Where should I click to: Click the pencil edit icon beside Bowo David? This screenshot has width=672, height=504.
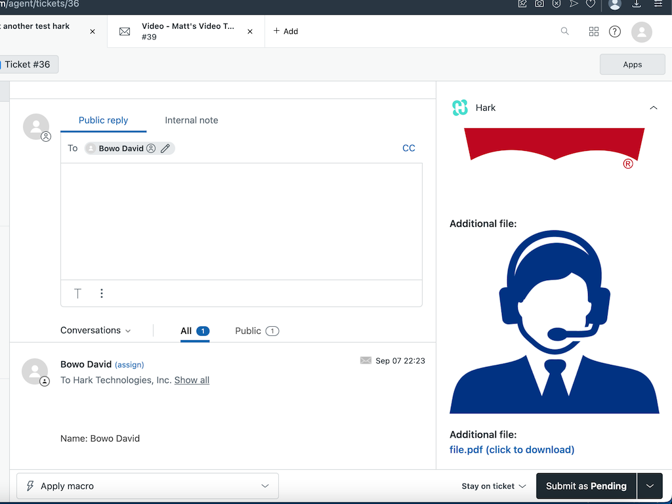pos(165,148)
